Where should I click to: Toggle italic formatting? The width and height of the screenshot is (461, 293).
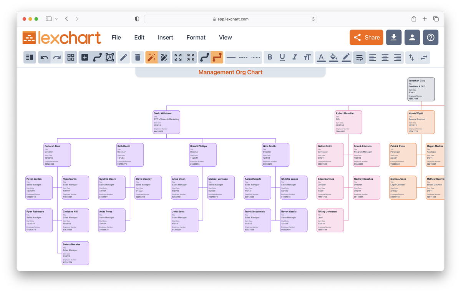coord(295,57)
